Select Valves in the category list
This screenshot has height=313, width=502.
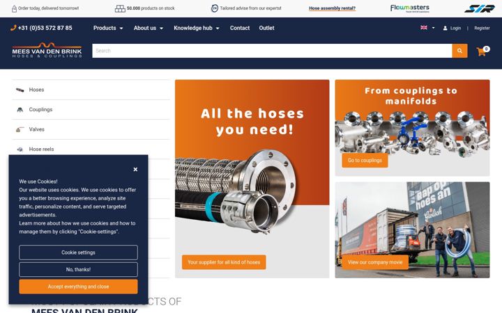click(x=91, y=129)
